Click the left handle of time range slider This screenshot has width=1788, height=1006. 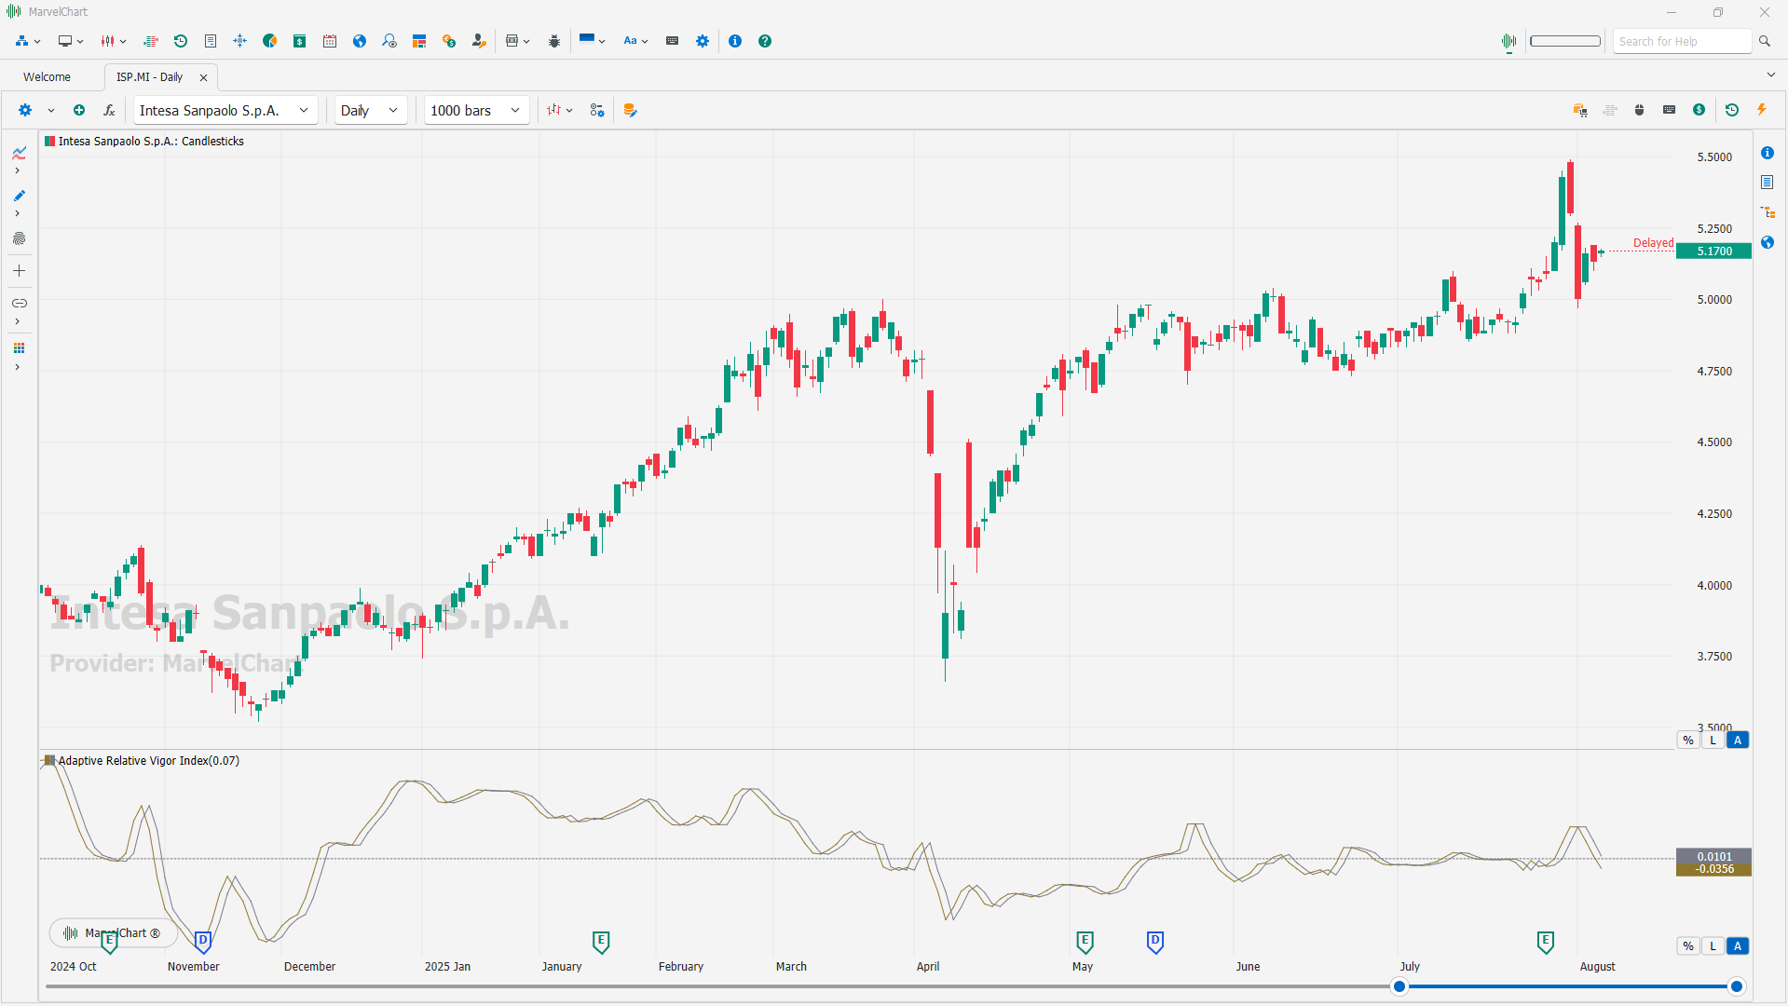pyautogui.click(x=1399, y=986)
